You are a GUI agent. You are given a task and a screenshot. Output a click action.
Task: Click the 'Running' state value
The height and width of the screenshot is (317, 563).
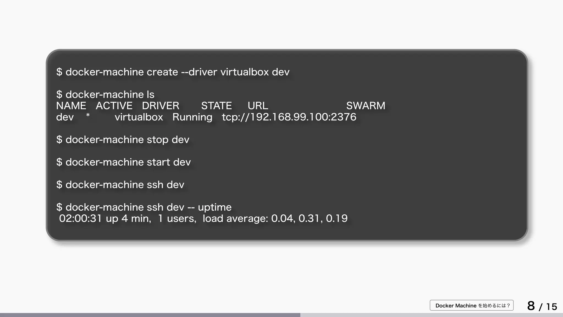(192, 117)
